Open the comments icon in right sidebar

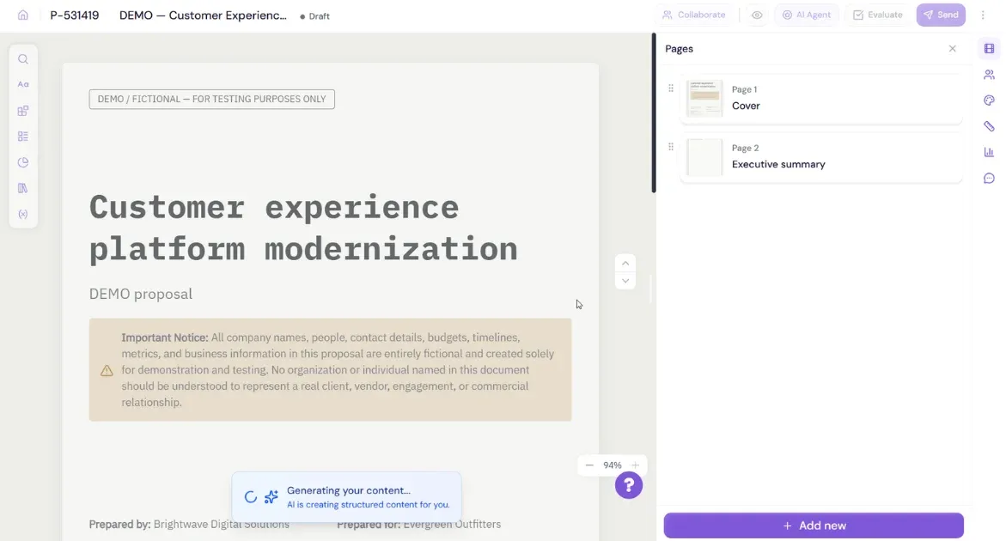pyautogui.click(x=989, y=179)
